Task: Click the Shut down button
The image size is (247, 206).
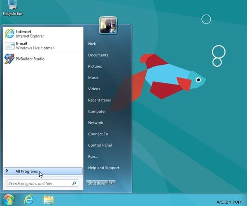Action: tap(97, 183)
